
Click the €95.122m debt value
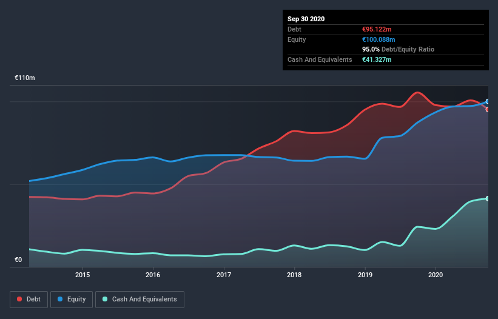coord(377,29)
